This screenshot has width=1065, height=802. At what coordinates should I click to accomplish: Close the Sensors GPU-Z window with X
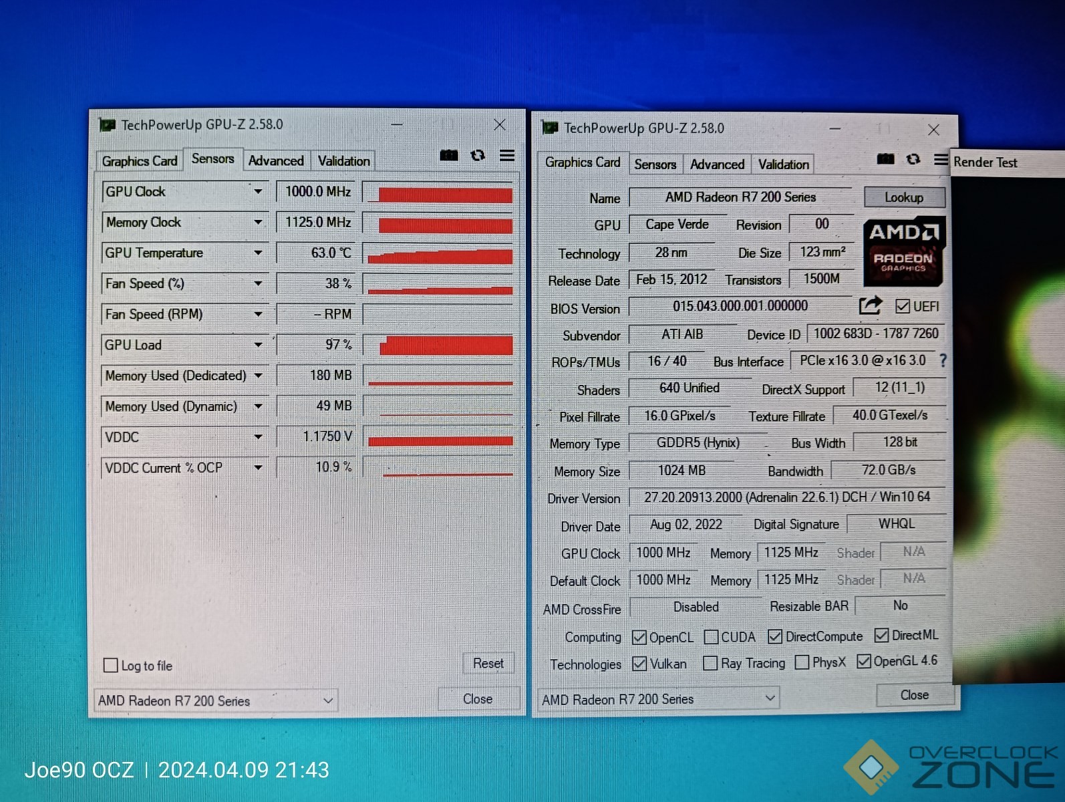click(500, 125)
